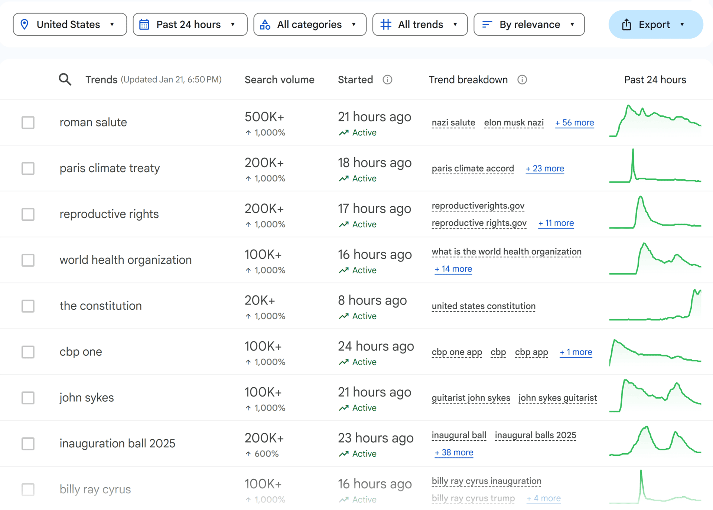Click the up arrow beside 600% for inauguration ball 2025
Viewport: 713px width, 510px height.
click(248, 454)
